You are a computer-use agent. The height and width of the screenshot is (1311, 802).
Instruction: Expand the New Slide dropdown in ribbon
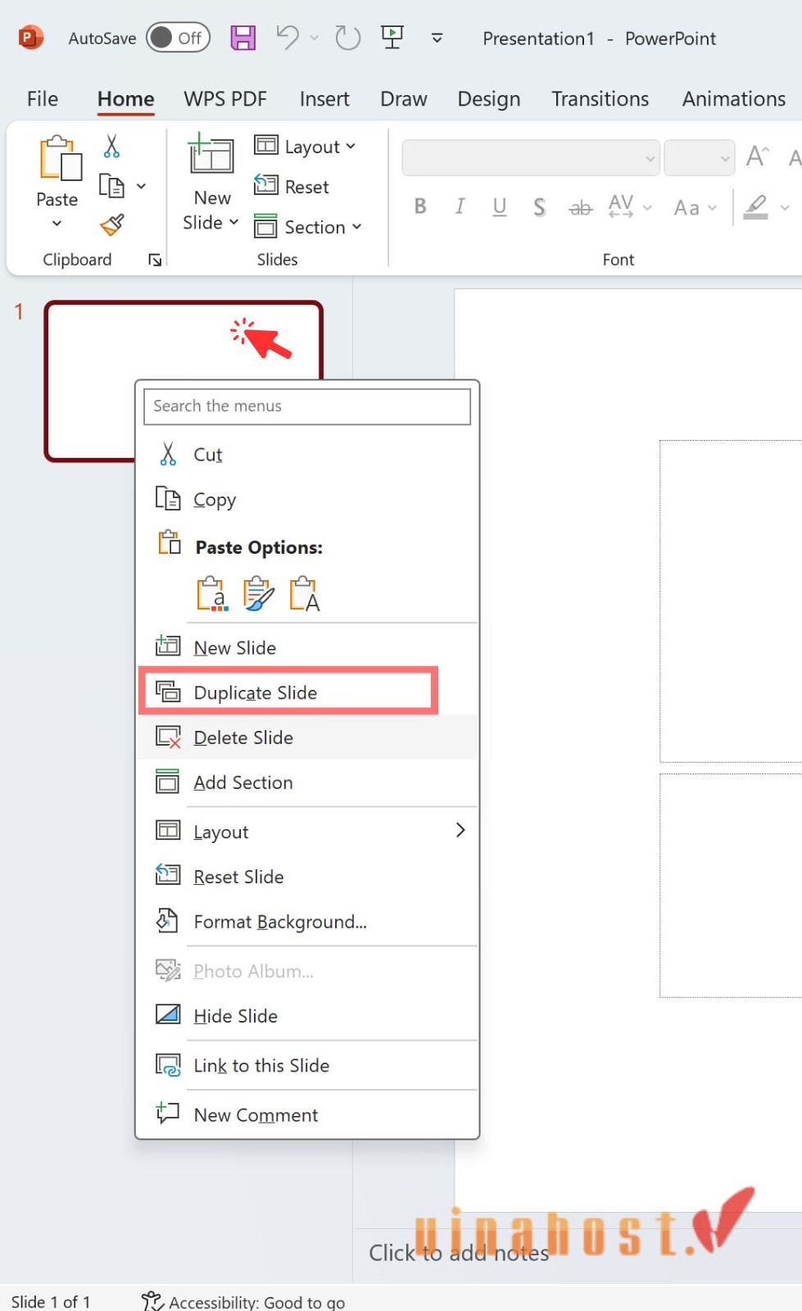pos(211,222)
